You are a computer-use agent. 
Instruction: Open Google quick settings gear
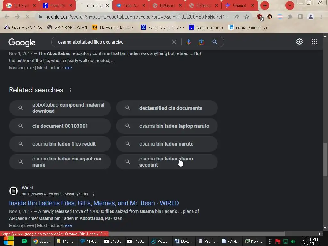coord(299,42)
